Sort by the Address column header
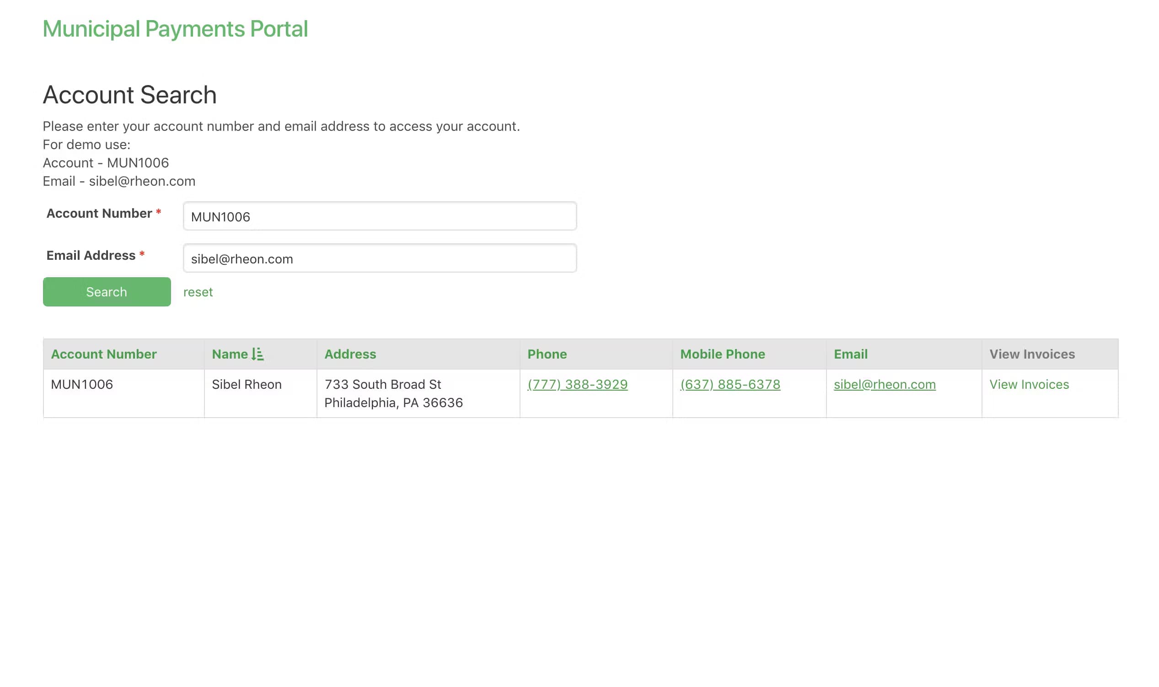 350,354
